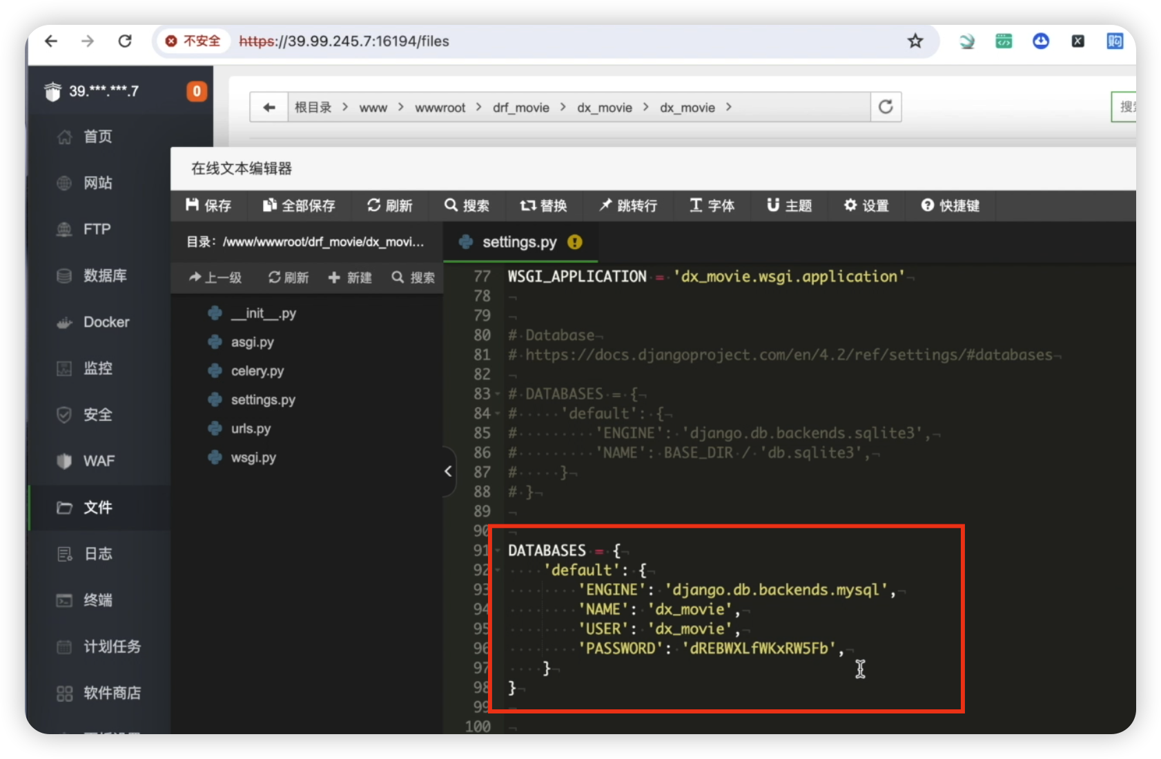This screenshot has width=1161, height=759.
Task: Click 新建 in the file panel
Action: point(350,277)
